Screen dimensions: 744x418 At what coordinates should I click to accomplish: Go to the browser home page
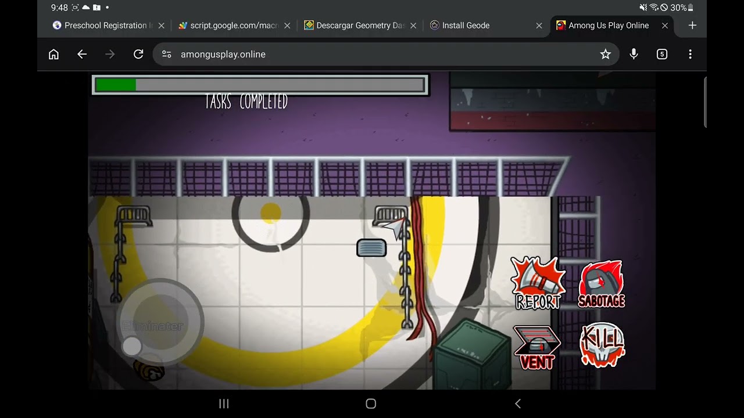pyautogui.click(x=53, y=54)
